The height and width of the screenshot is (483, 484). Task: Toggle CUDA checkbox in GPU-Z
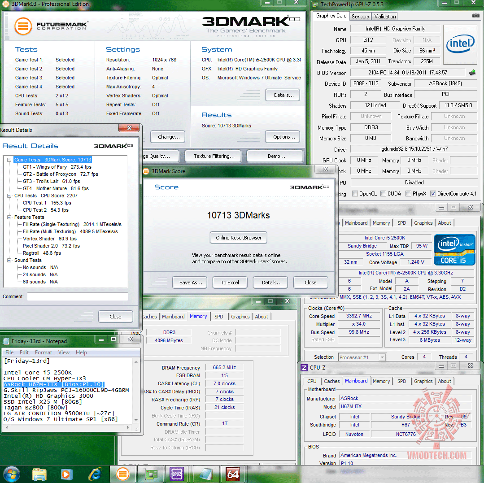click(383, 193)
